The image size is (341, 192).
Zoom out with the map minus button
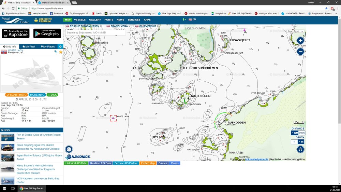300,52
